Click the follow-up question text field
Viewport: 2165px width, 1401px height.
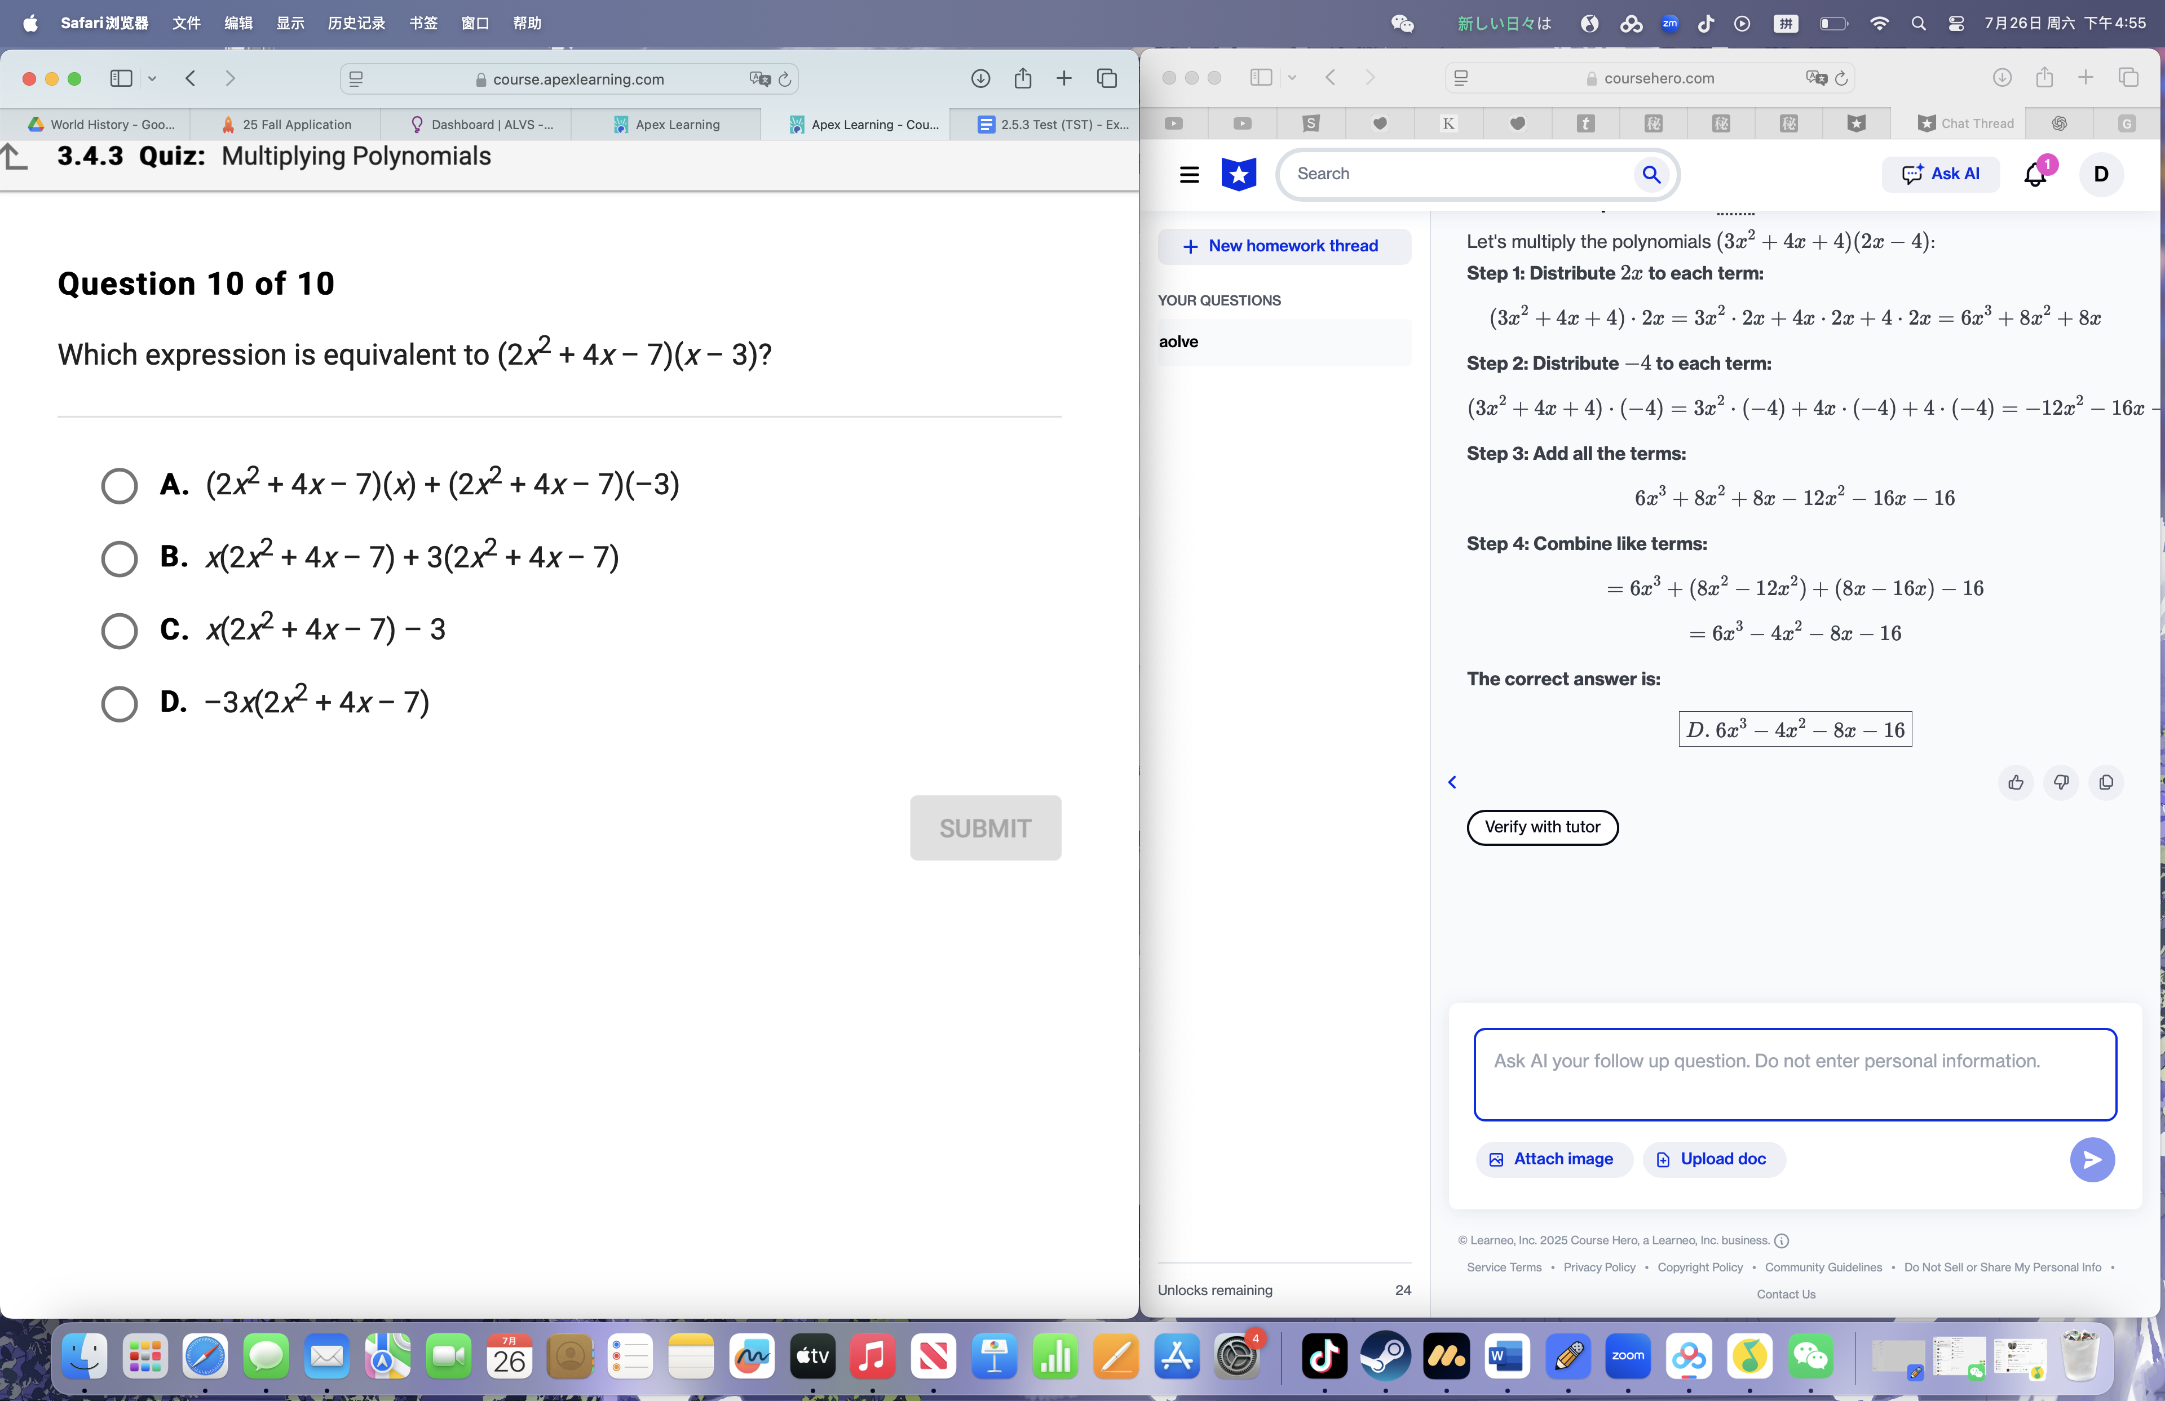(1794, 1075)
